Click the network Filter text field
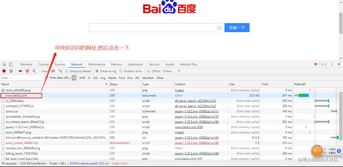This screenshot has width=343, height=167. [21, 78]
